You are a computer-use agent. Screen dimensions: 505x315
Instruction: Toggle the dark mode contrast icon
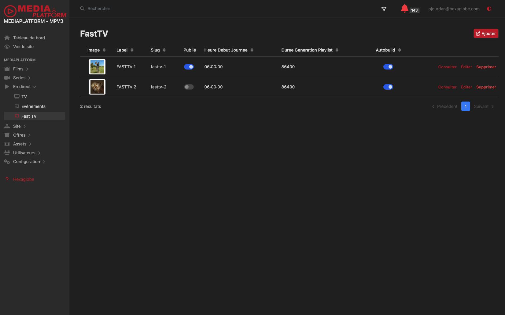pos(489,9)
